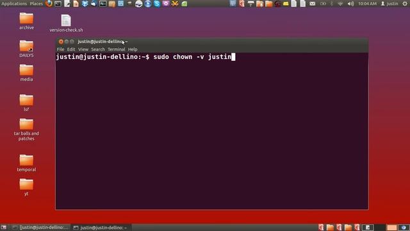Select the yt folder on the desktop
The width and height of the screenshot is (410, 231).
[26, 187]
